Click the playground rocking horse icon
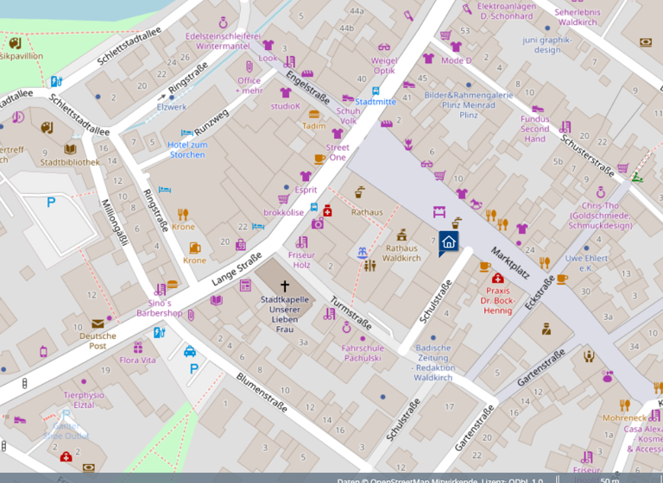The width and height of the screenshot is (663, 483). pos(477,204)
